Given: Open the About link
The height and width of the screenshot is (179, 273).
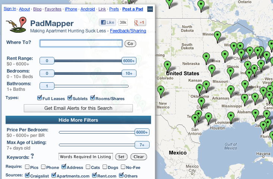Looking at the screenshot, I should (x=24, y=9).
